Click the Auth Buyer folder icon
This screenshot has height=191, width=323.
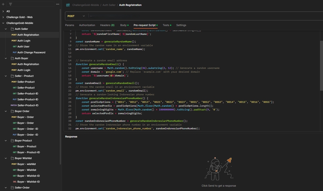click(12, 58)
